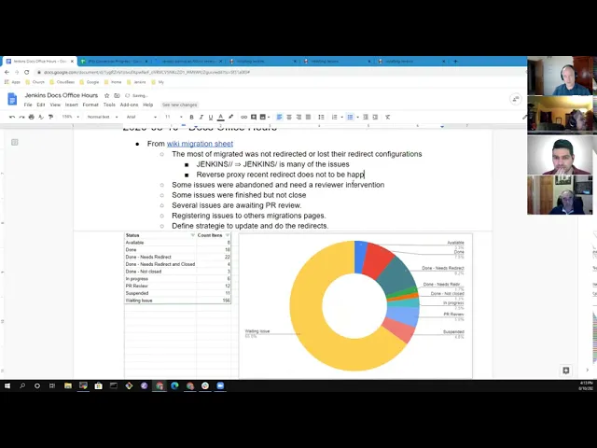Toggle the bulleted list
Image resolution: width=597 pixels, height=448 pixels.
(350, 117)
